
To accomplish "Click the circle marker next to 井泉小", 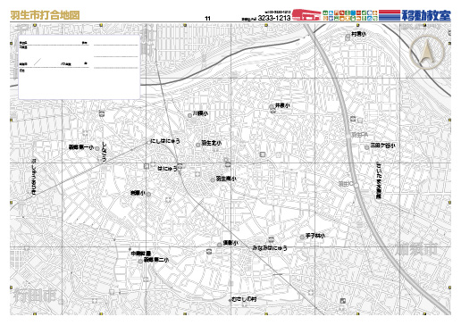I will point(272,106).
